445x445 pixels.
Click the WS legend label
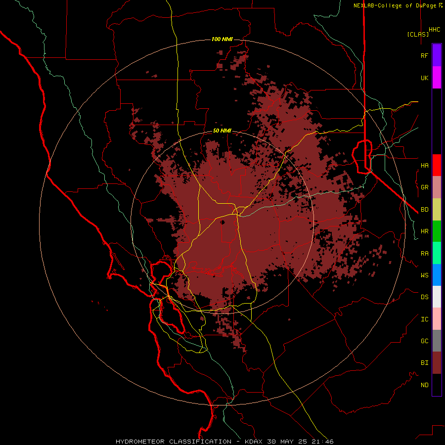pos(424,275)
